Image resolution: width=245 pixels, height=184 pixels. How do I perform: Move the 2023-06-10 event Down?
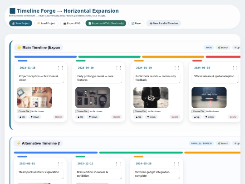93,117
